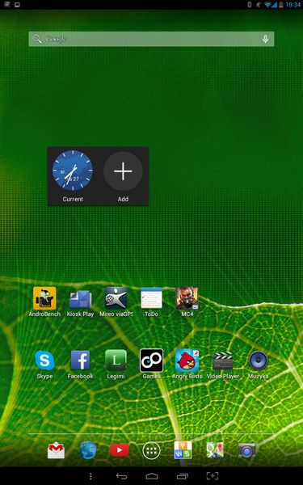Tap the battery status icon
303x485 pixels.
(x=281, y=5)
